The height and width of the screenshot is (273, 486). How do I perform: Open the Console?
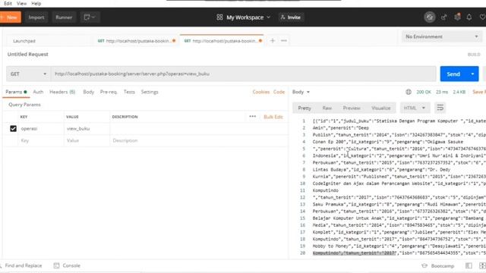coord(67,265)
